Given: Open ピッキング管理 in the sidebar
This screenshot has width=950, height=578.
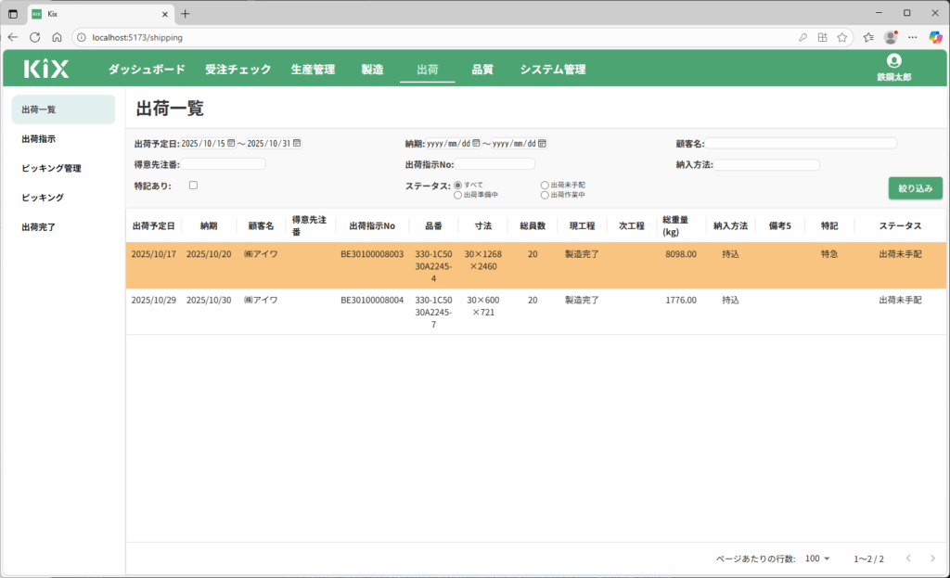Looking at the screenshot, I should click(x=52, y=168).
